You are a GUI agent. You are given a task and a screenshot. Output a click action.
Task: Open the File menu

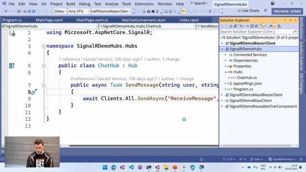11,4
